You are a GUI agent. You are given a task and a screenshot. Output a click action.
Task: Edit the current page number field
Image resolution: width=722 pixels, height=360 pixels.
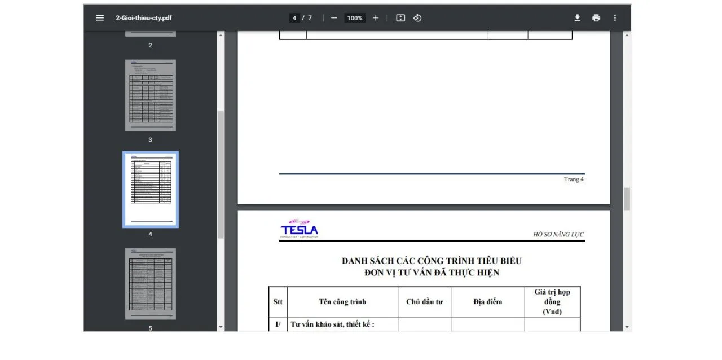[x=294, y=18]
